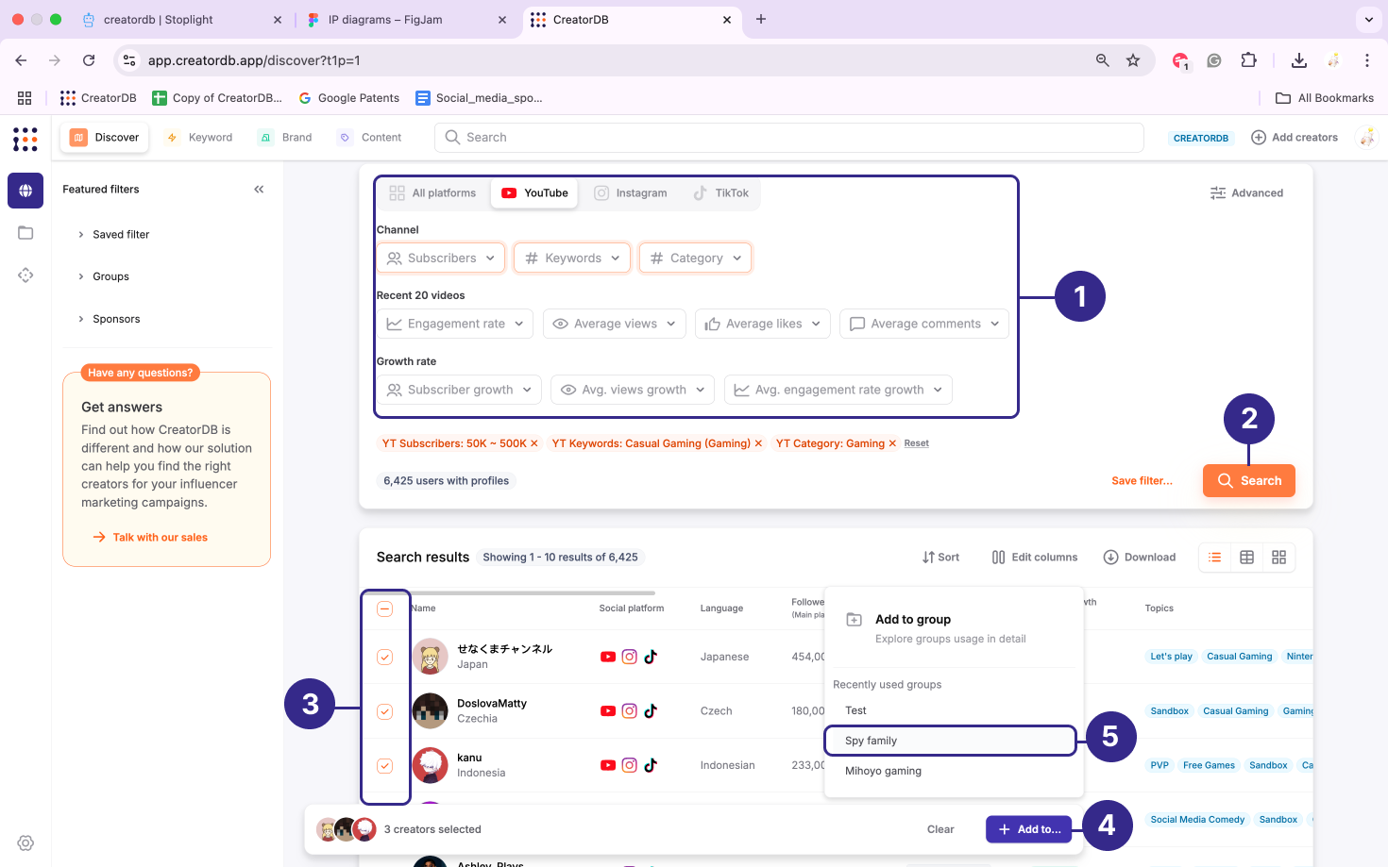
Task: Uncheck the DoslovaMatty row checkbox
Action: (385, 712)
